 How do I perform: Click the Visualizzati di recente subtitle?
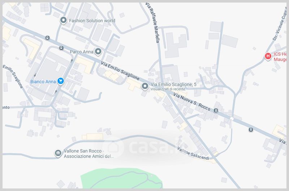click(168, 89)
